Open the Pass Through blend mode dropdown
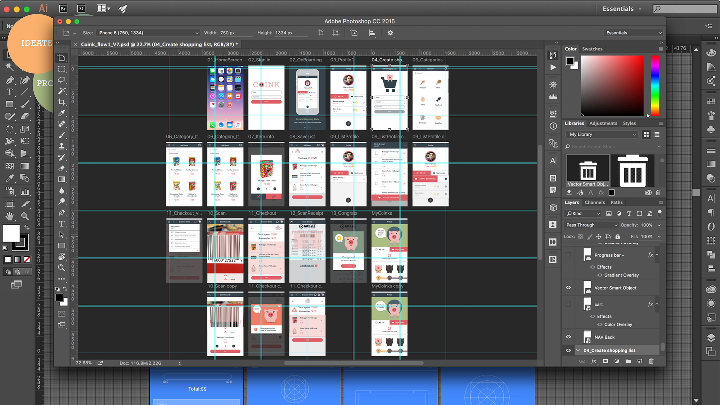 pos(591,225)
